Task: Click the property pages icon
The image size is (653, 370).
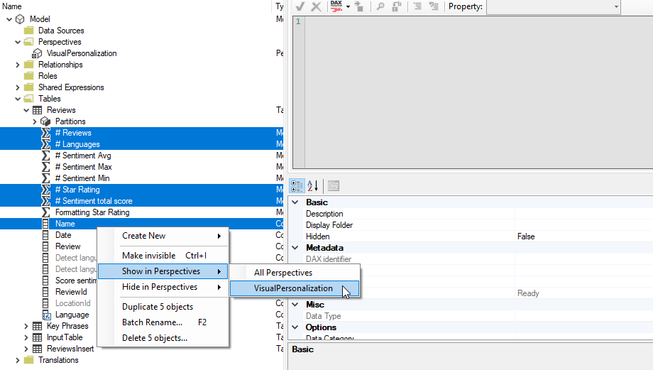Action: (333, 186)
